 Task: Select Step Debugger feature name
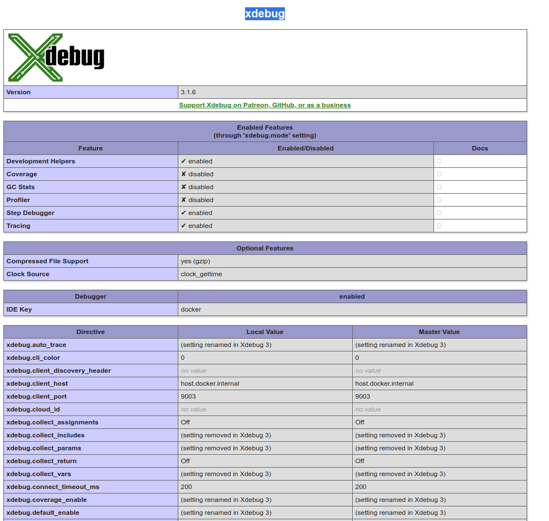coord(30,213)
